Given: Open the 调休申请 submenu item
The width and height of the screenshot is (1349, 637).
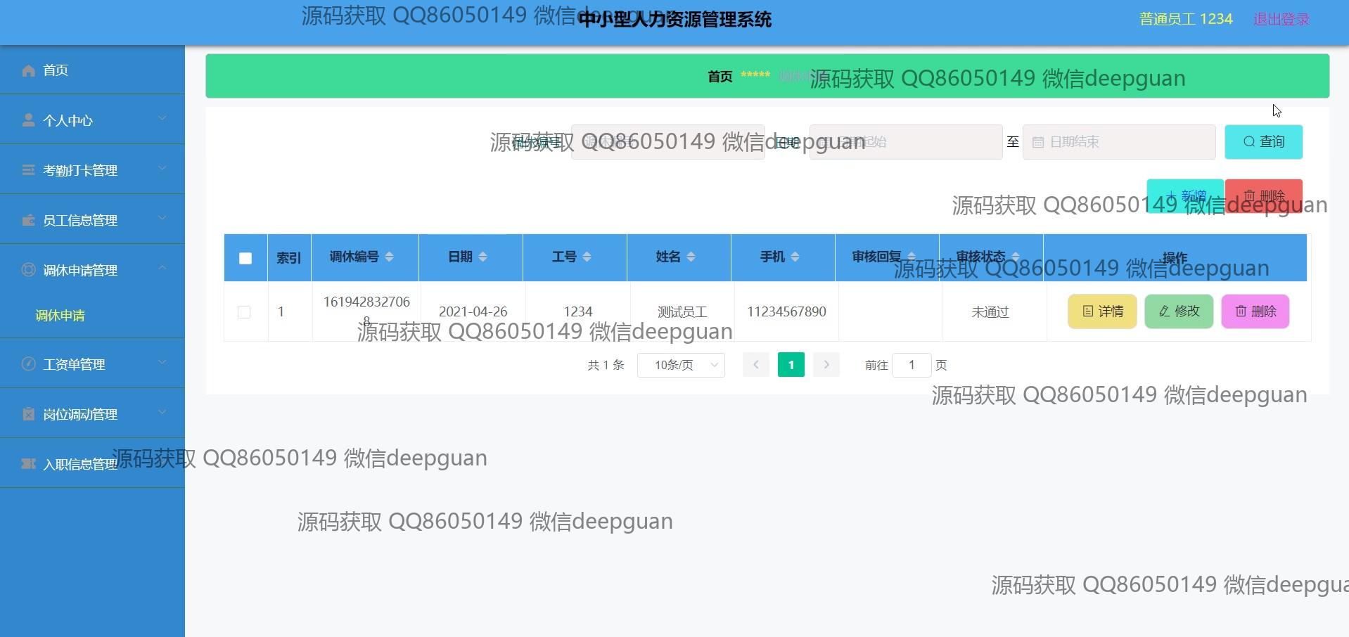Looking at the screenshot, I should (60, 316).
